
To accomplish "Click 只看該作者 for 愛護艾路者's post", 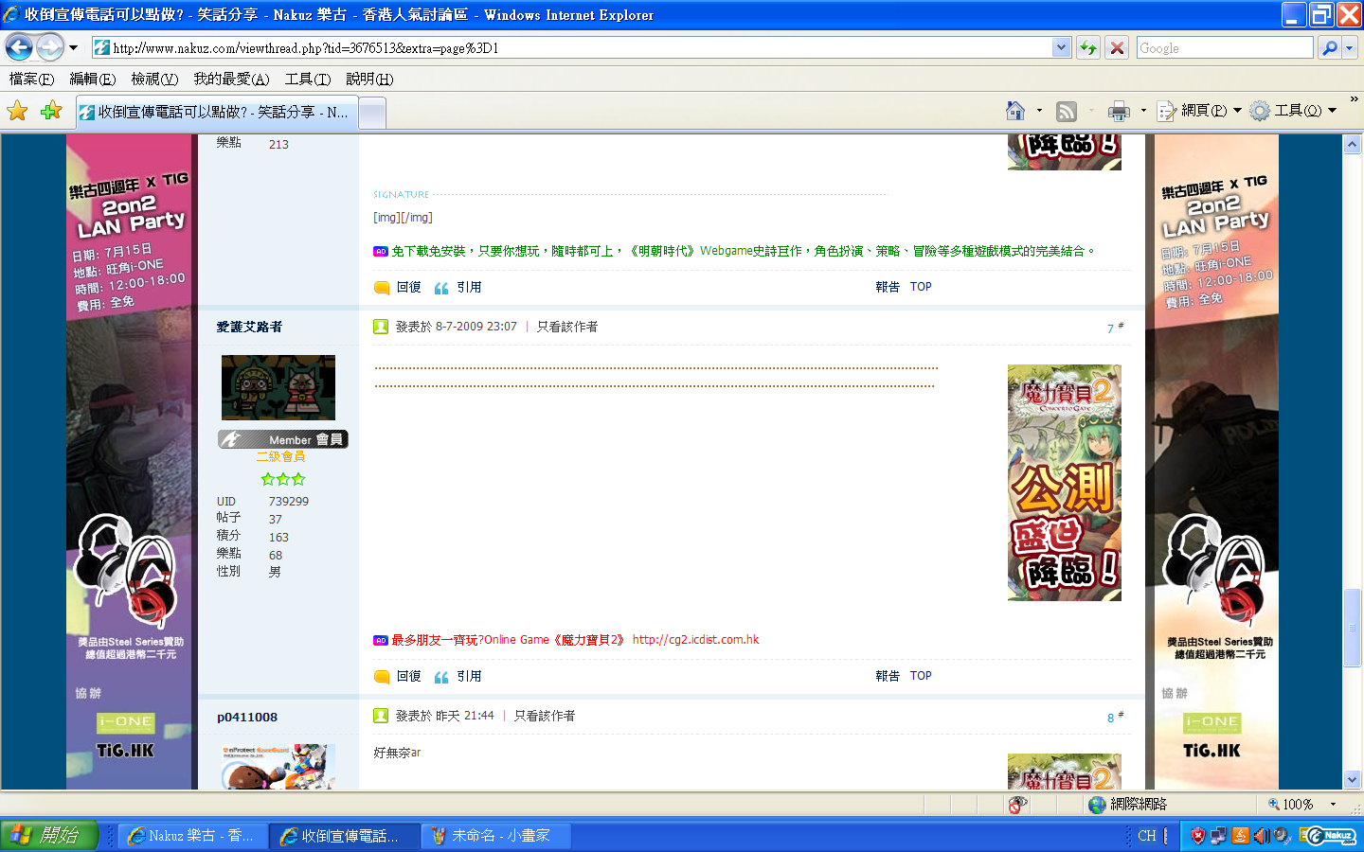I will click(567, 327).
